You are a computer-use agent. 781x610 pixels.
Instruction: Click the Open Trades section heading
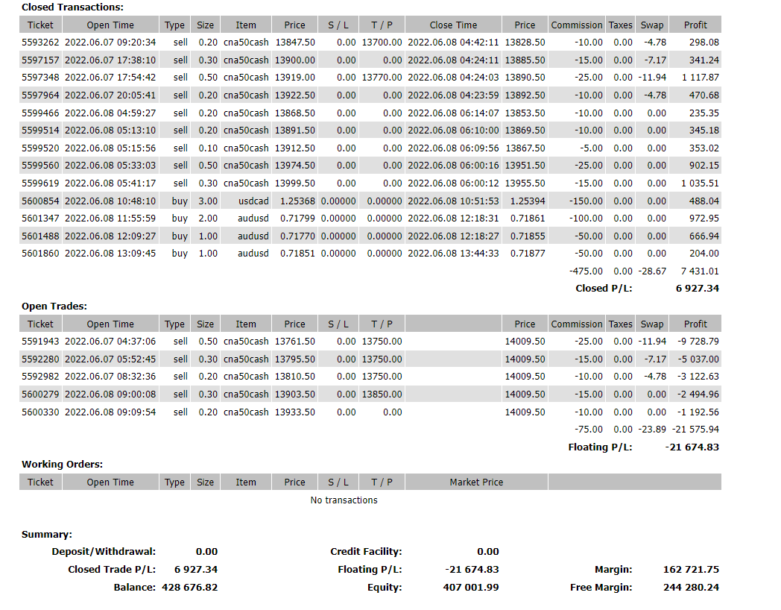tap(54, 306)
